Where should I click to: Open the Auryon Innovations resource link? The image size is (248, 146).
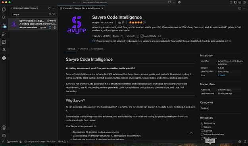214,134
